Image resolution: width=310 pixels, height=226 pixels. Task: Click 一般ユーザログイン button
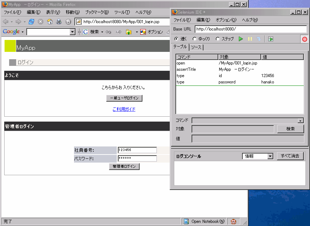pos(124,98)
